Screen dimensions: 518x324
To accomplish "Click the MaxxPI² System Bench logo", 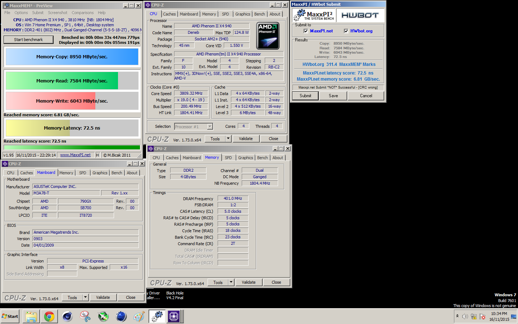I will tap(314, 15).
